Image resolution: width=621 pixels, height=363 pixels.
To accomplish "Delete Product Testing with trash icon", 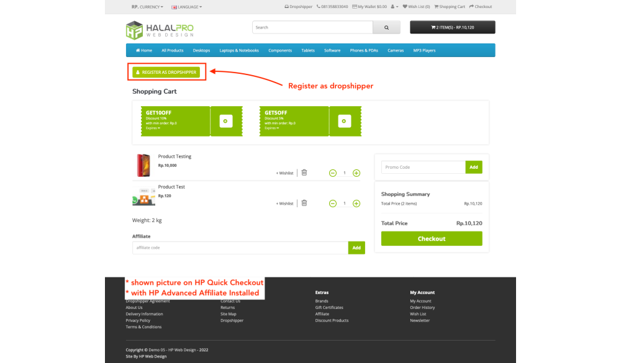I will [x=304, y=173].
